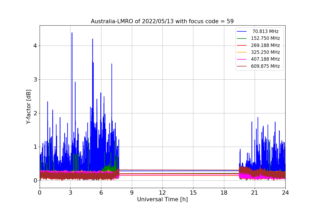Click x-axis tick label 12
The height and width of the screenshot is (211, 317).
click(x=162, y=193)
